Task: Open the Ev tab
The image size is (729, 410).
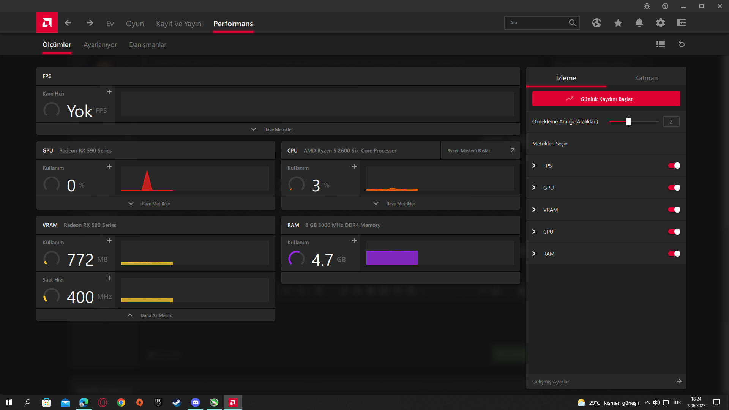Action: (x=110, y=24)
